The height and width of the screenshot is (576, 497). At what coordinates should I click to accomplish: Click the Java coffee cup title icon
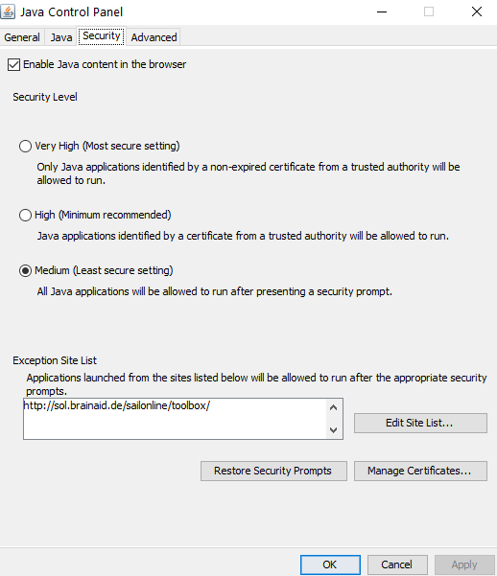click(8, 12)
